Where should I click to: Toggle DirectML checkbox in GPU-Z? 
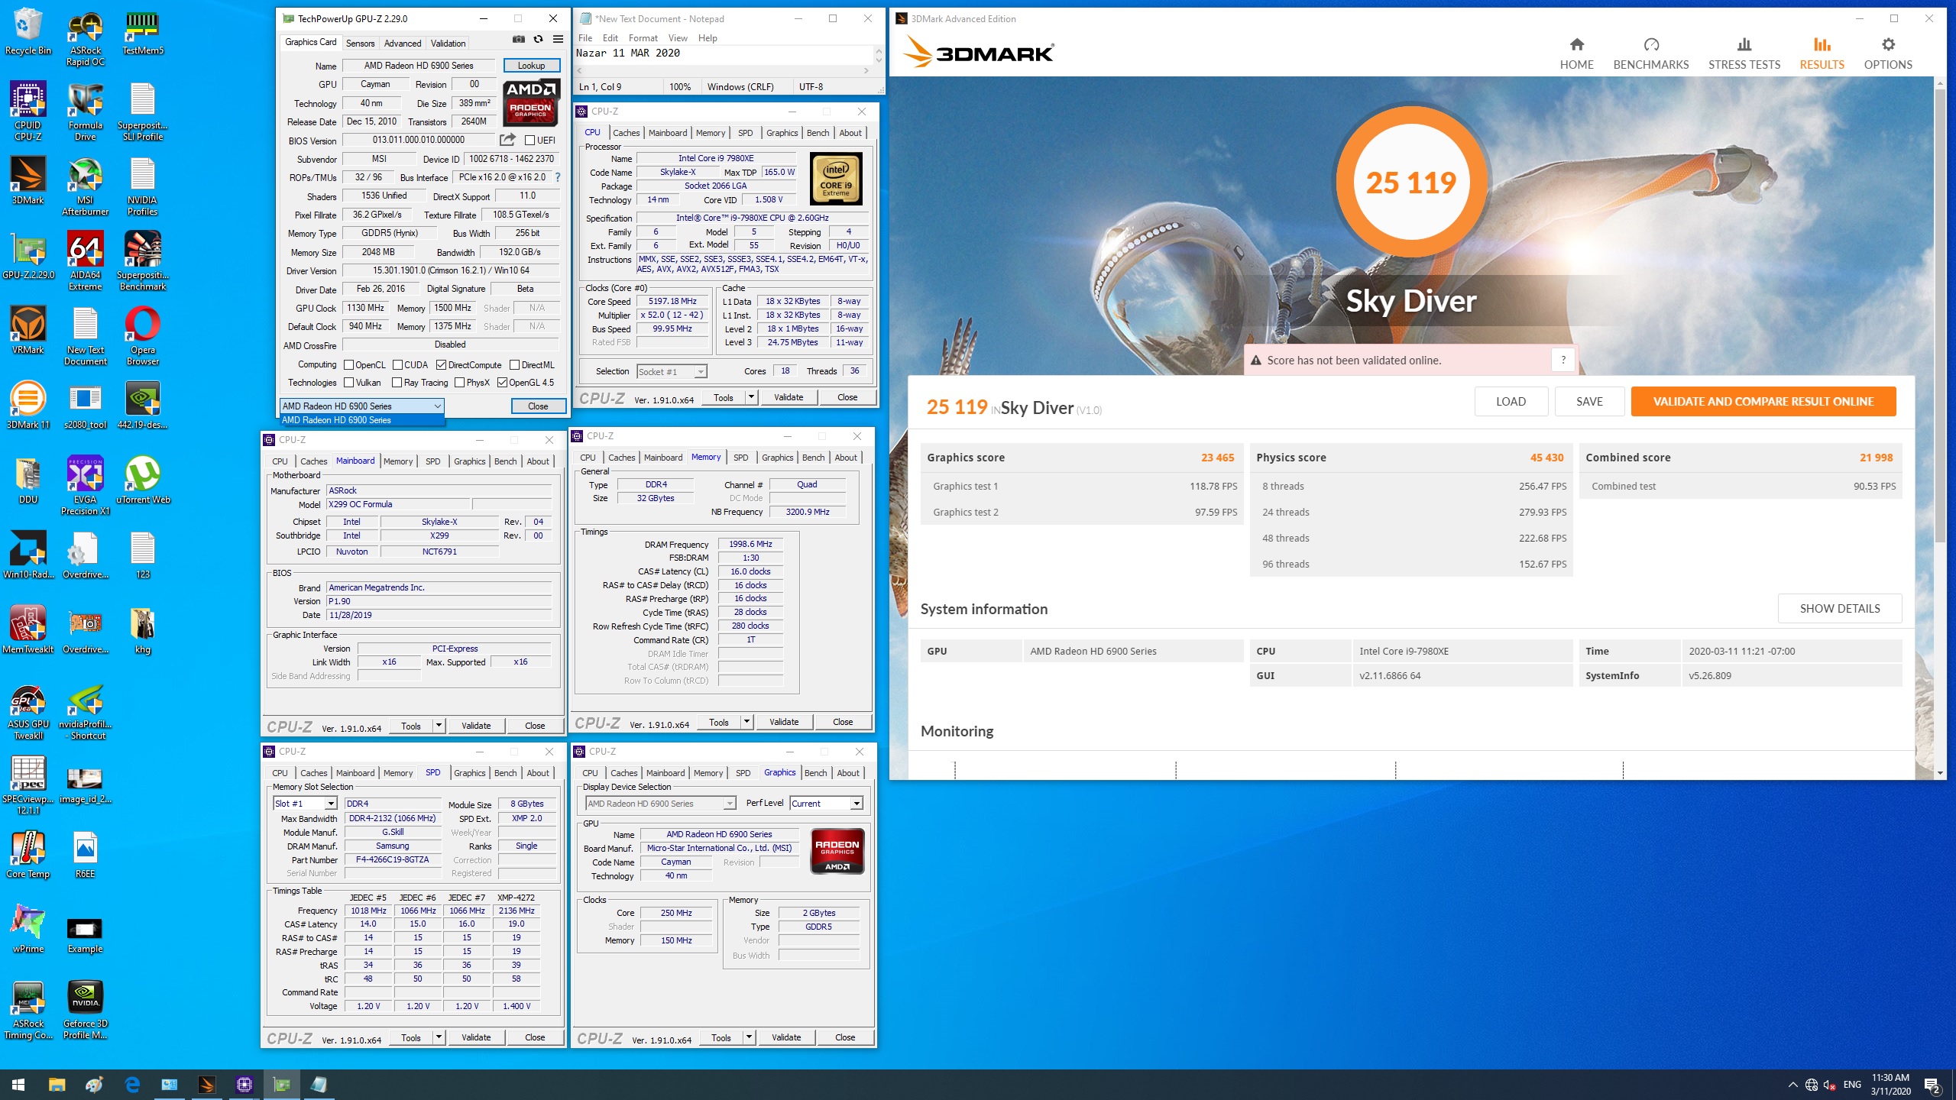pos(514,365)
